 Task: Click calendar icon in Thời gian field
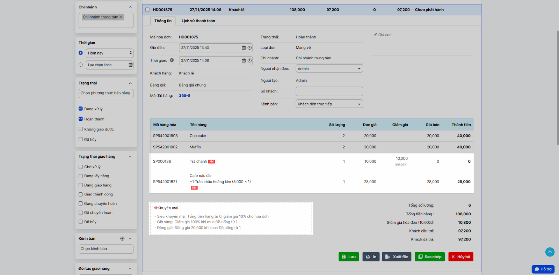tap(244, 60)
